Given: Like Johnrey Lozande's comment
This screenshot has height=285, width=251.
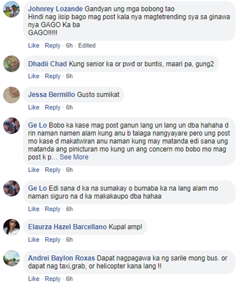Looking at the screenshot, I should click(34, 45).
